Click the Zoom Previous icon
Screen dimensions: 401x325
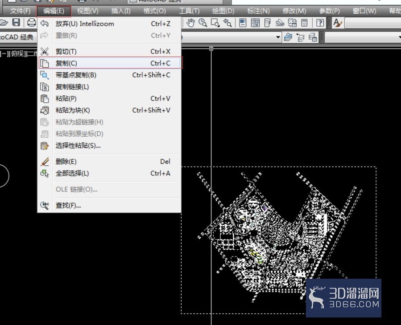click(227, 23)
